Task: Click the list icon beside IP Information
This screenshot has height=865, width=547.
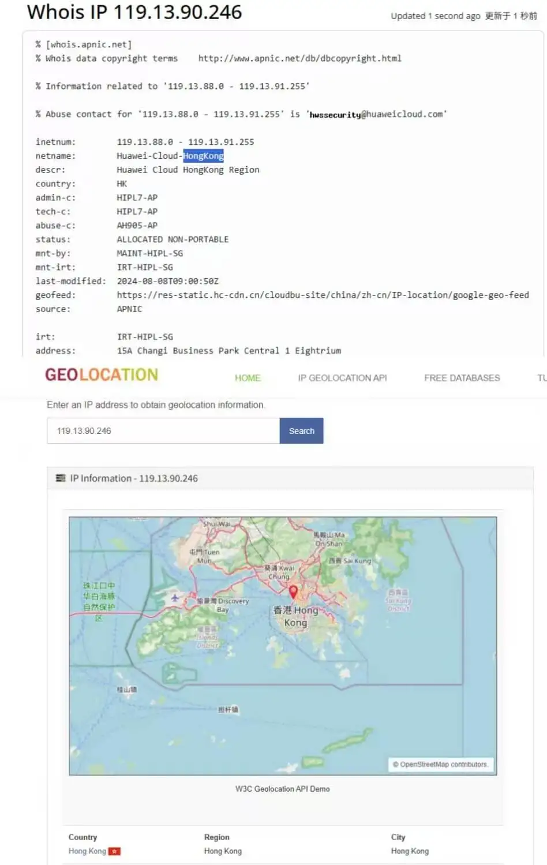Action: pos(60,478)
